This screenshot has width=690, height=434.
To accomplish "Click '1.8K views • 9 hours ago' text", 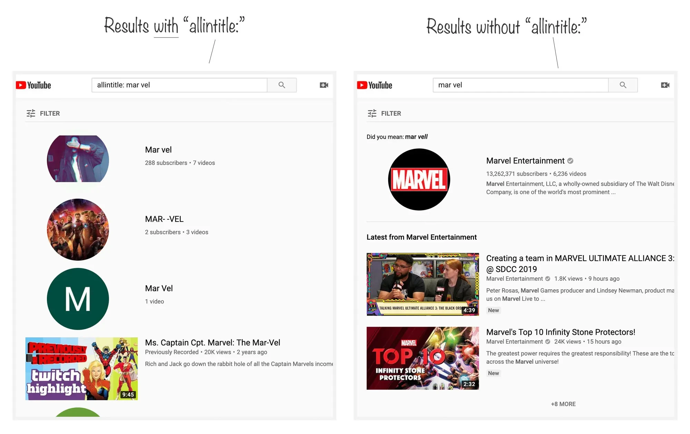I will (x=587, y=279).
